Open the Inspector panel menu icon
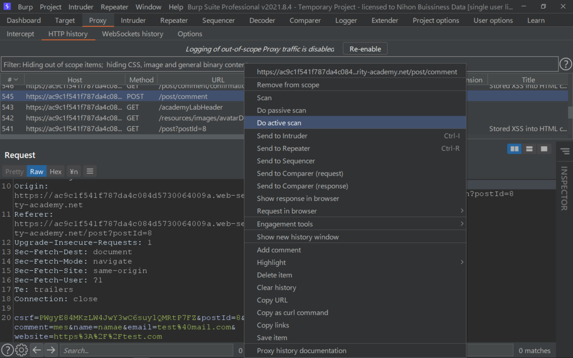 tap(565, 151)
